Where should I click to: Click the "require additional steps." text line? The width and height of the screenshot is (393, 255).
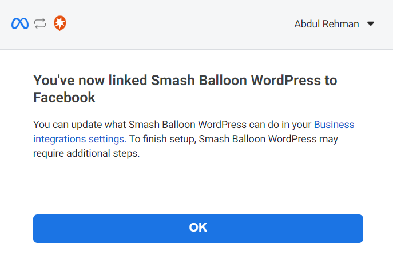point(86,153)
